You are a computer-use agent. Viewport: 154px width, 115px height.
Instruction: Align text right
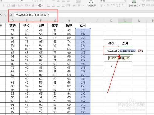(58, 5)
